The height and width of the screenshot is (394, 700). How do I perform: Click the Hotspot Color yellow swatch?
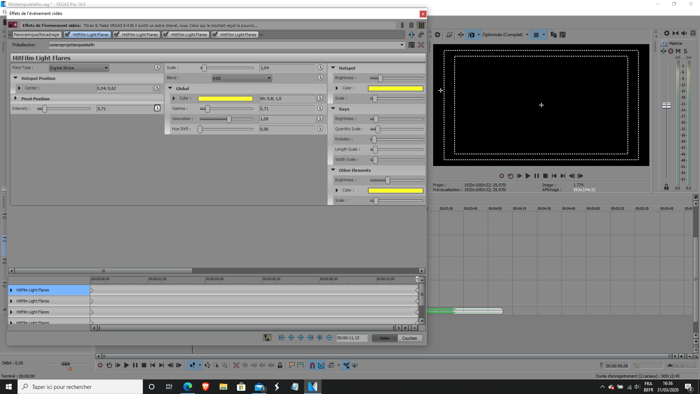396,88
